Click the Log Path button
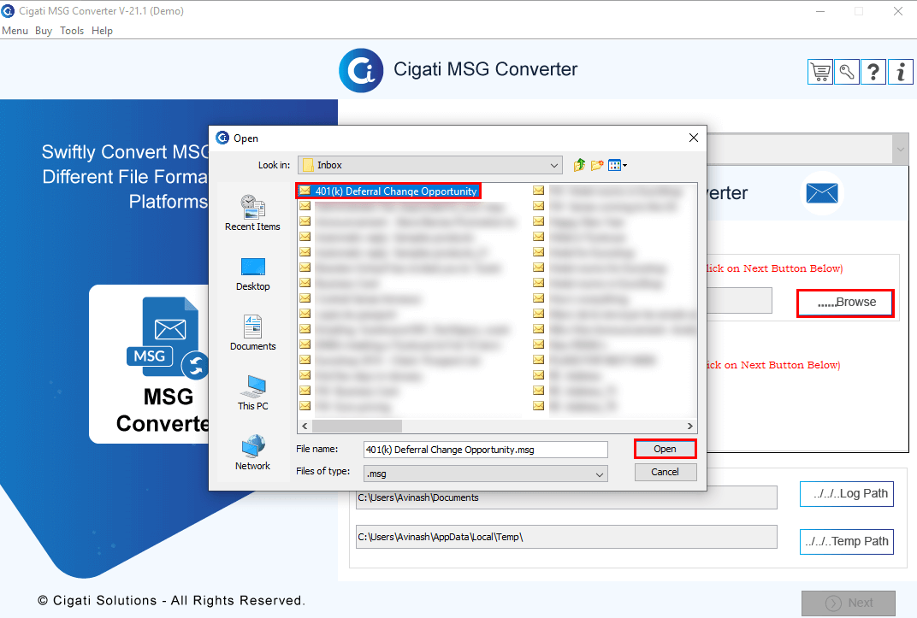The image size is (917, 618). point(846,493)
